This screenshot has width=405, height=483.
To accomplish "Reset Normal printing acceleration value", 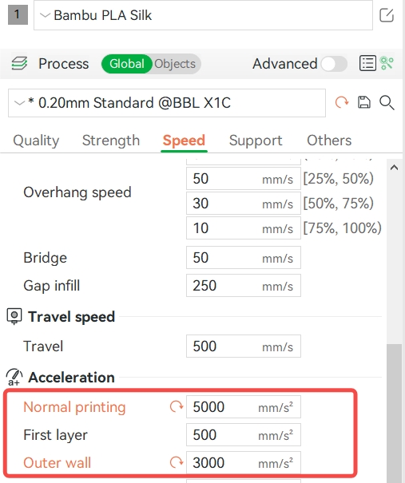I will click(177, 406).
